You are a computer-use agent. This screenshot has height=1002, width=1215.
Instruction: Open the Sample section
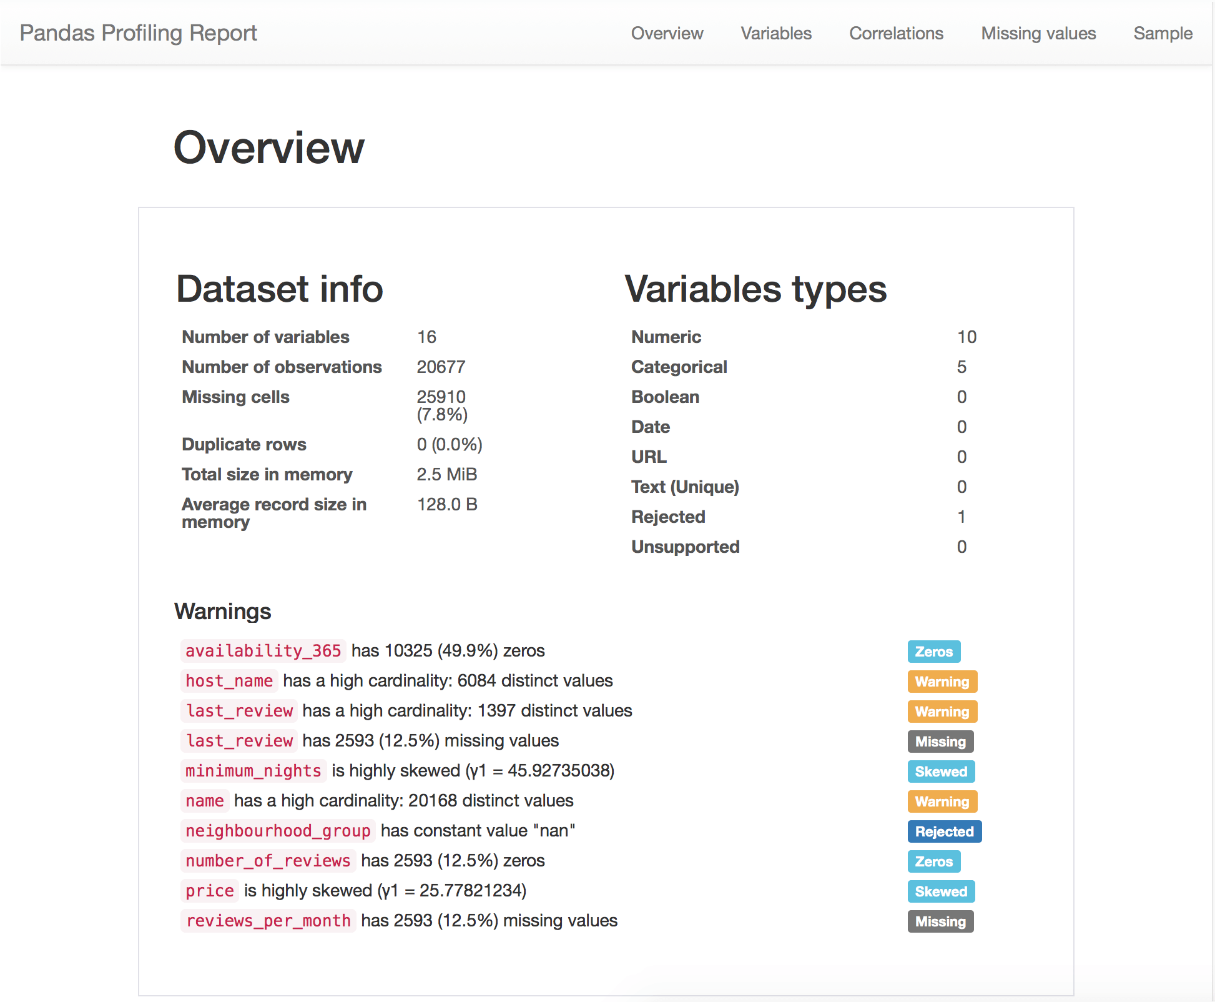pos(1163,33)
